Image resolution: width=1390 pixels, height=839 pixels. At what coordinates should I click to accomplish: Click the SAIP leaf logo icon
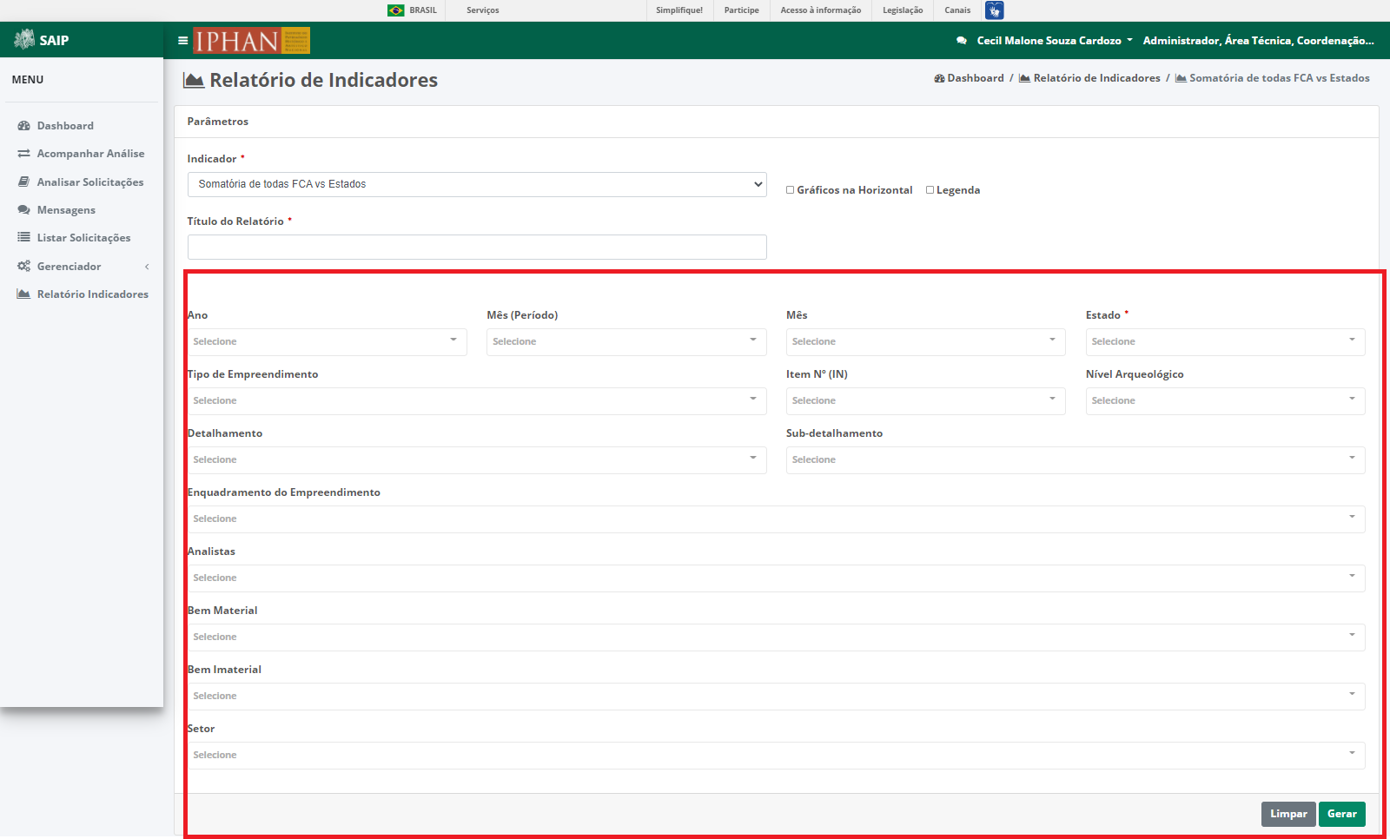tap(24, 39)
